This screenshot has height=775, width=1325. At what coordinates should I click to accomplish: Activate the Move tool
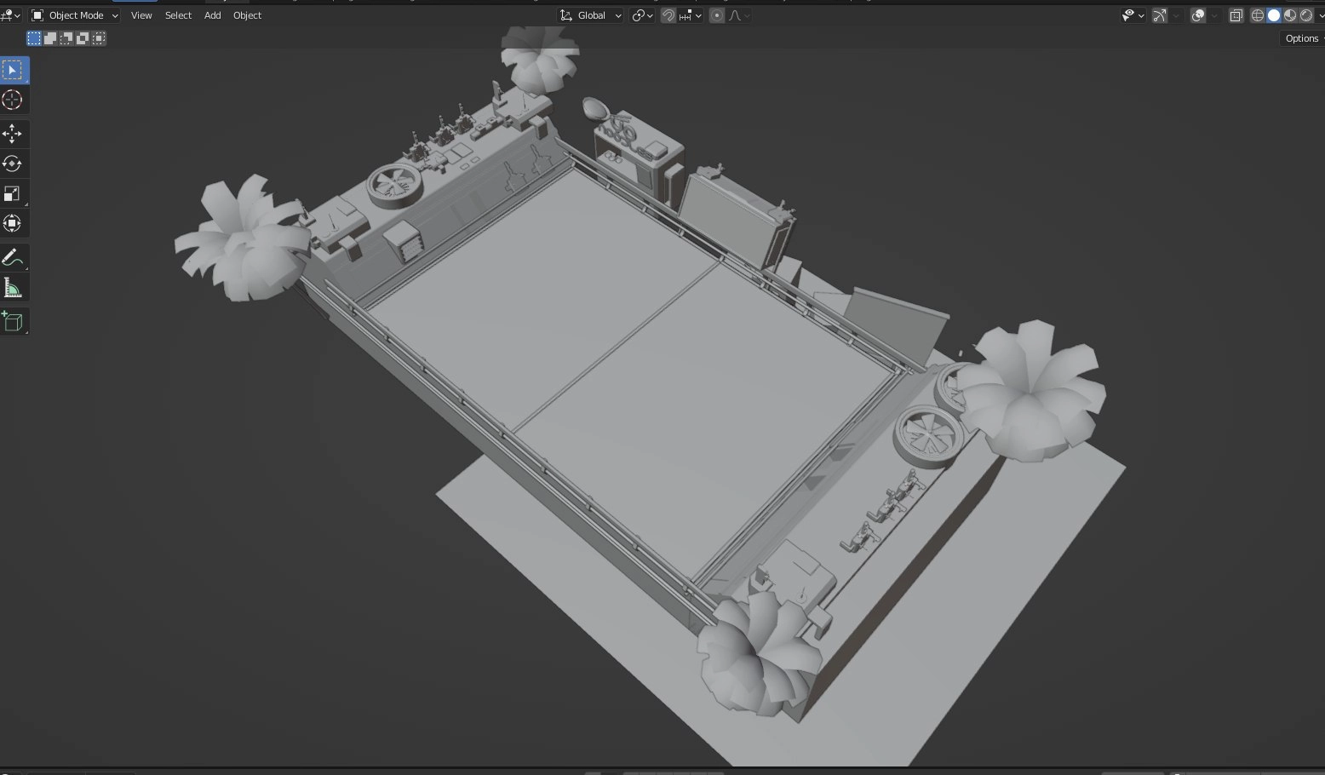click(13, 134)
